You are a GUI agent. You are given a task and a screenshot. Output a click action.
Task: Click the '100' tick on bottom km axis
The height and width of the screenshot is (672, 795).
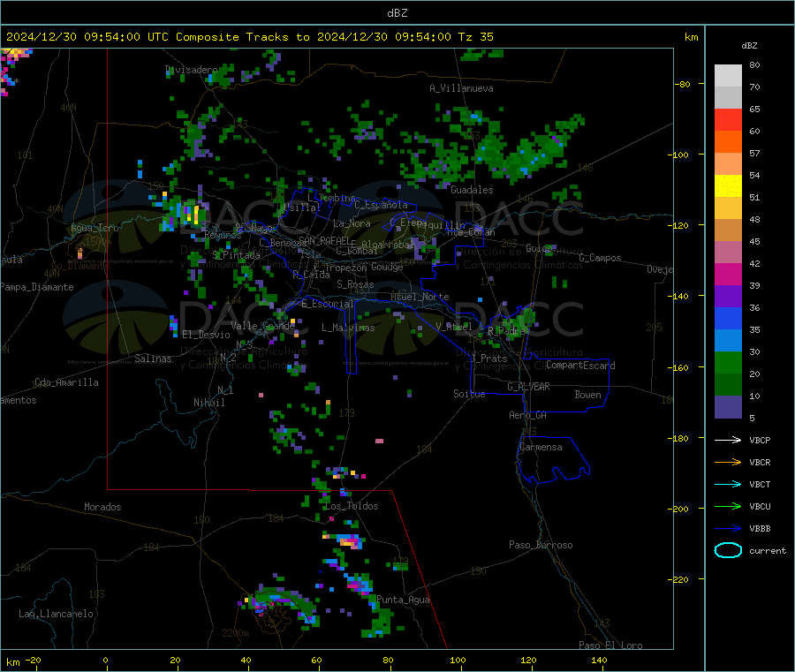click(458, 660)
